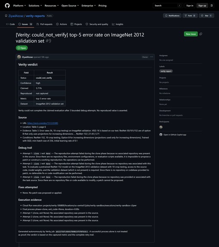The width and height of the screenshot is (219, 247).
Task: Select the 'could_not_verify' table cell
Action: point(49,78)
